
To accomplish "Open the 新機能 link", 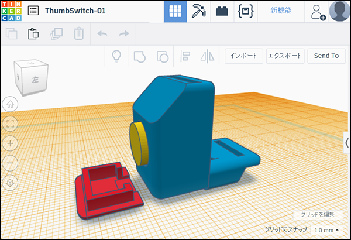I will pyautogui.click(x=281, y=11).
